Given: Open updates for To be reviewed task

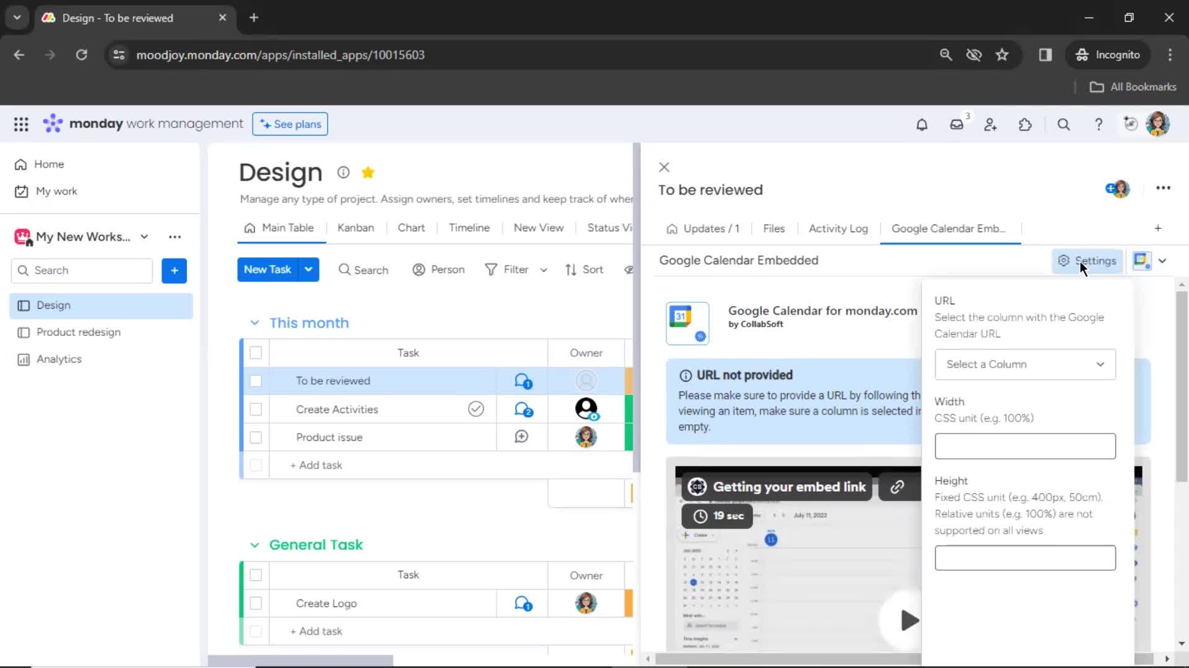Looking at the screenshot, I should click(x=523, y=381).
